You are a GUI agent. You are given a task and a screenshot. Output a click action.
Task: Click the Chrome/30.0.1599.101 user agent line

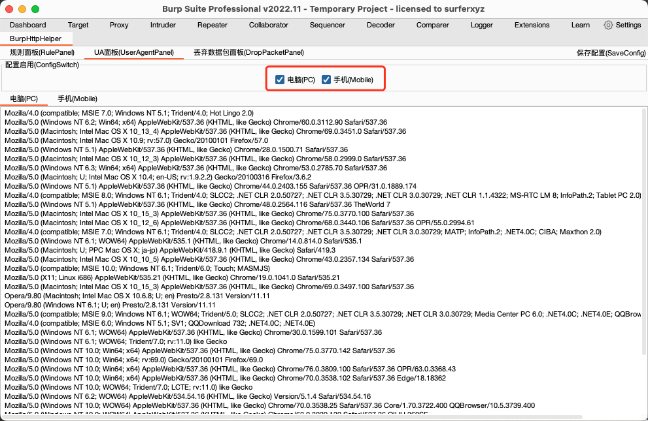(194, 332)
